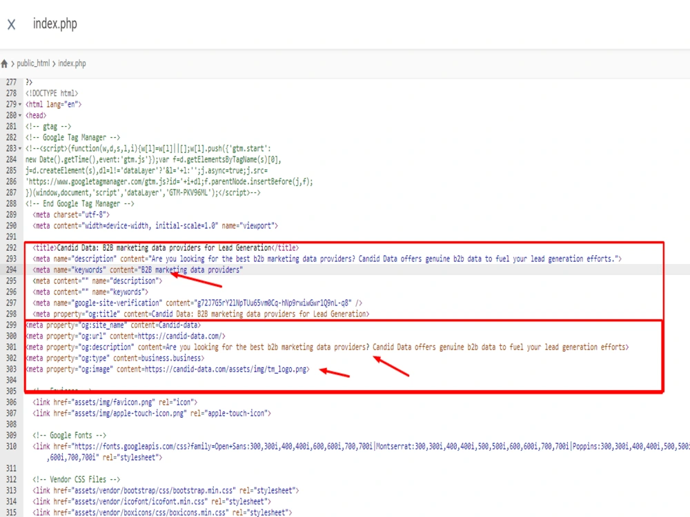Click the fonts.googleapis.com link line

pos(361,446)
